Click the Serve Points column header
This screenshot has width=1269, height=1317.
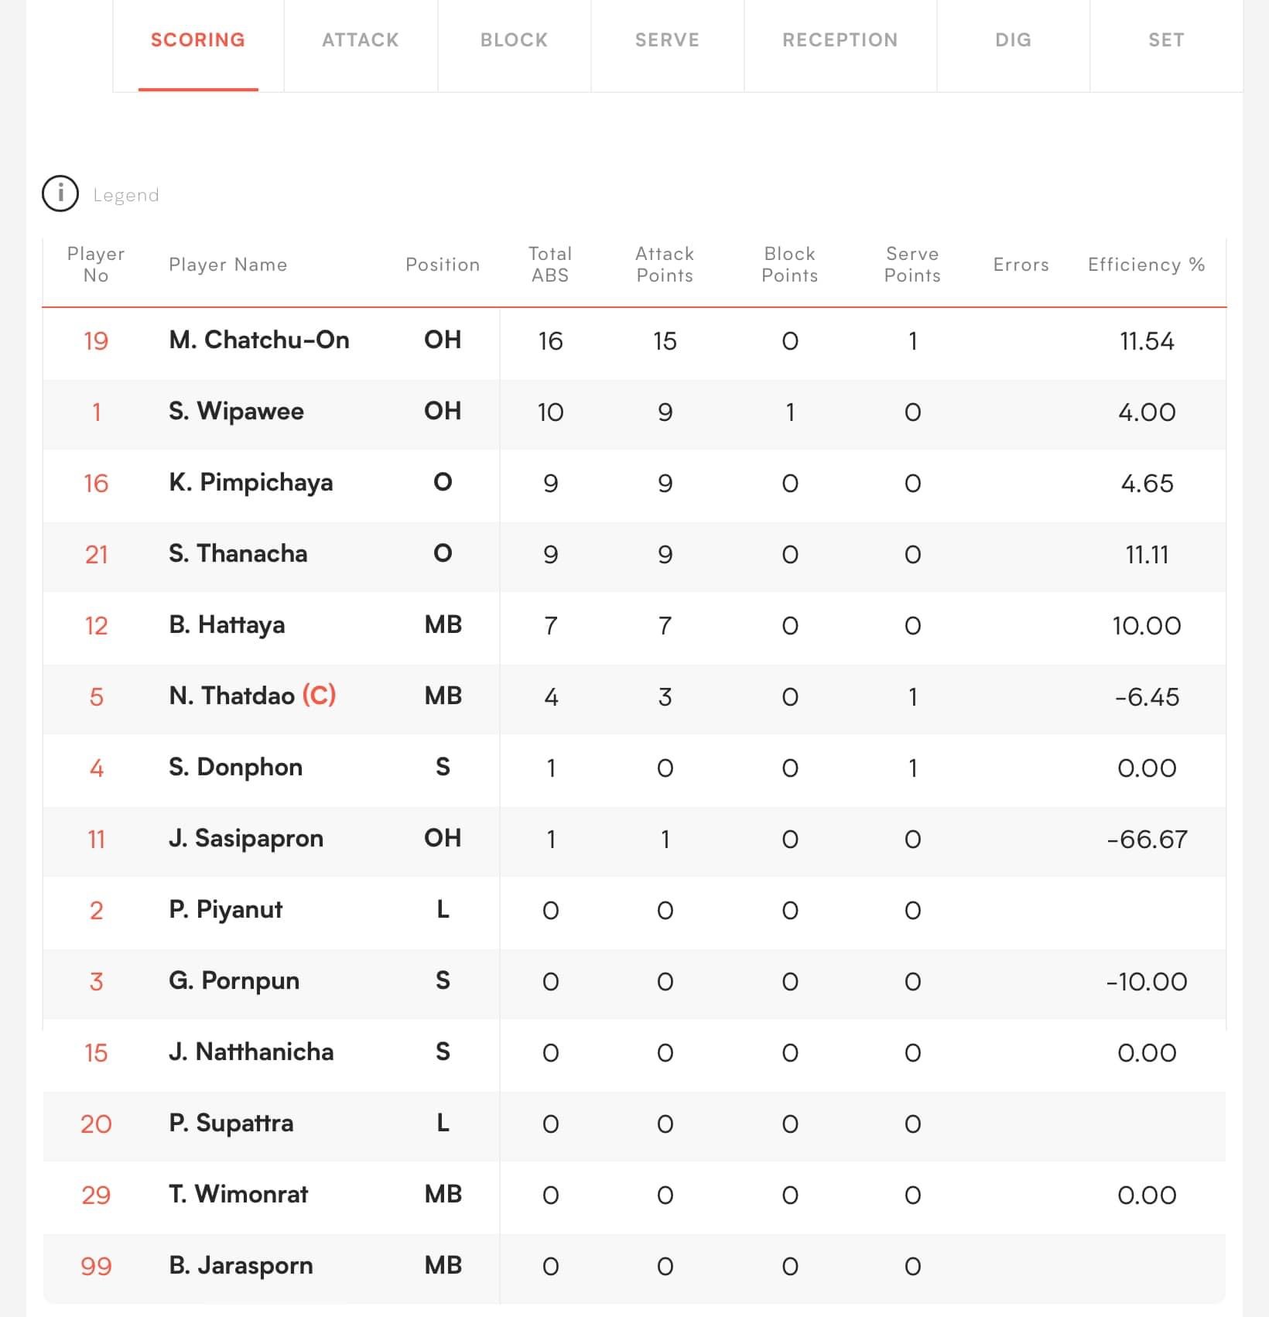(912, 265)
